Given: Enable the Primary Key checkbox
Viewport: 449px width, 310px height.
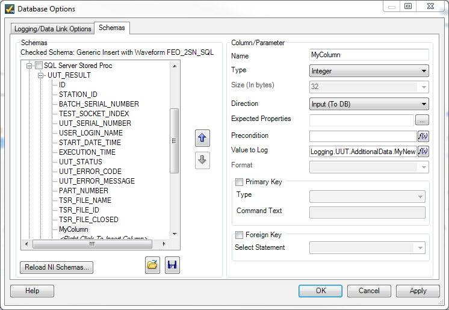Looking at the screenshot, I should click(240, 182).
